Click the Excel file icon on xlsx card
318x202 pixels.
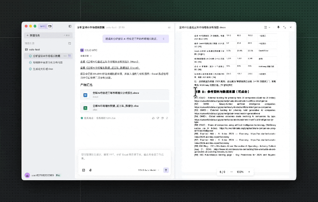(x=85, y=108)
